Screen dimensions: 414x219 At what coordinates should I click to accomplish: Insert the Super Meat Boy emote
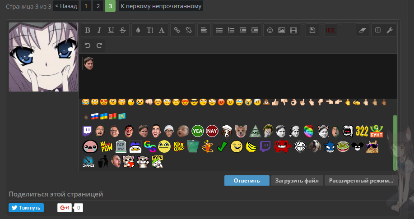tap(283, 146)
